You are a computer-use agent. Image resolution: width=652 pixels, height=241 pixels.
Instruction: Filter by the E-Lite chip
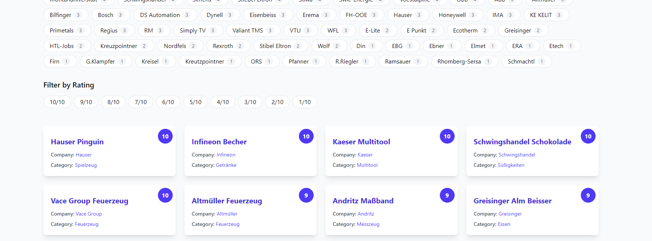pyautogui.click(x=378, y=31)
